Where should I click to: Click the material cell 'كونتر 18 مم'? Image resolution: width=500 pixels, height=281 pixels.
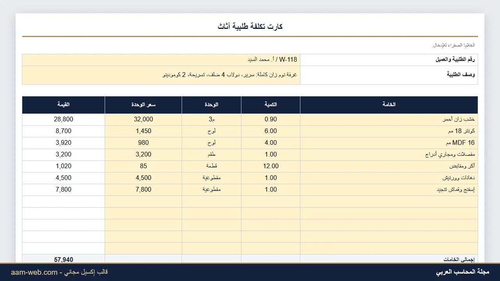(x=389, y=131)
